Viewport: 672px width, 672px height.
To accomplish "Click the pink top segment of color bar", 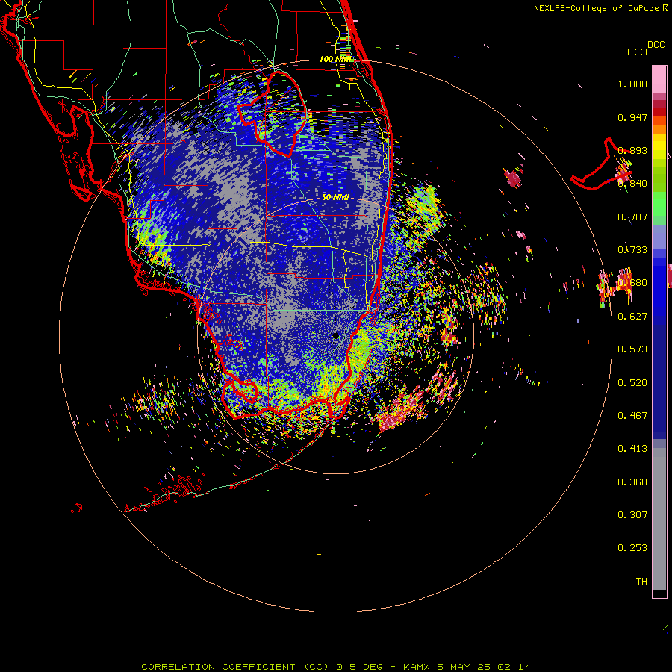I will pos(659,80).
